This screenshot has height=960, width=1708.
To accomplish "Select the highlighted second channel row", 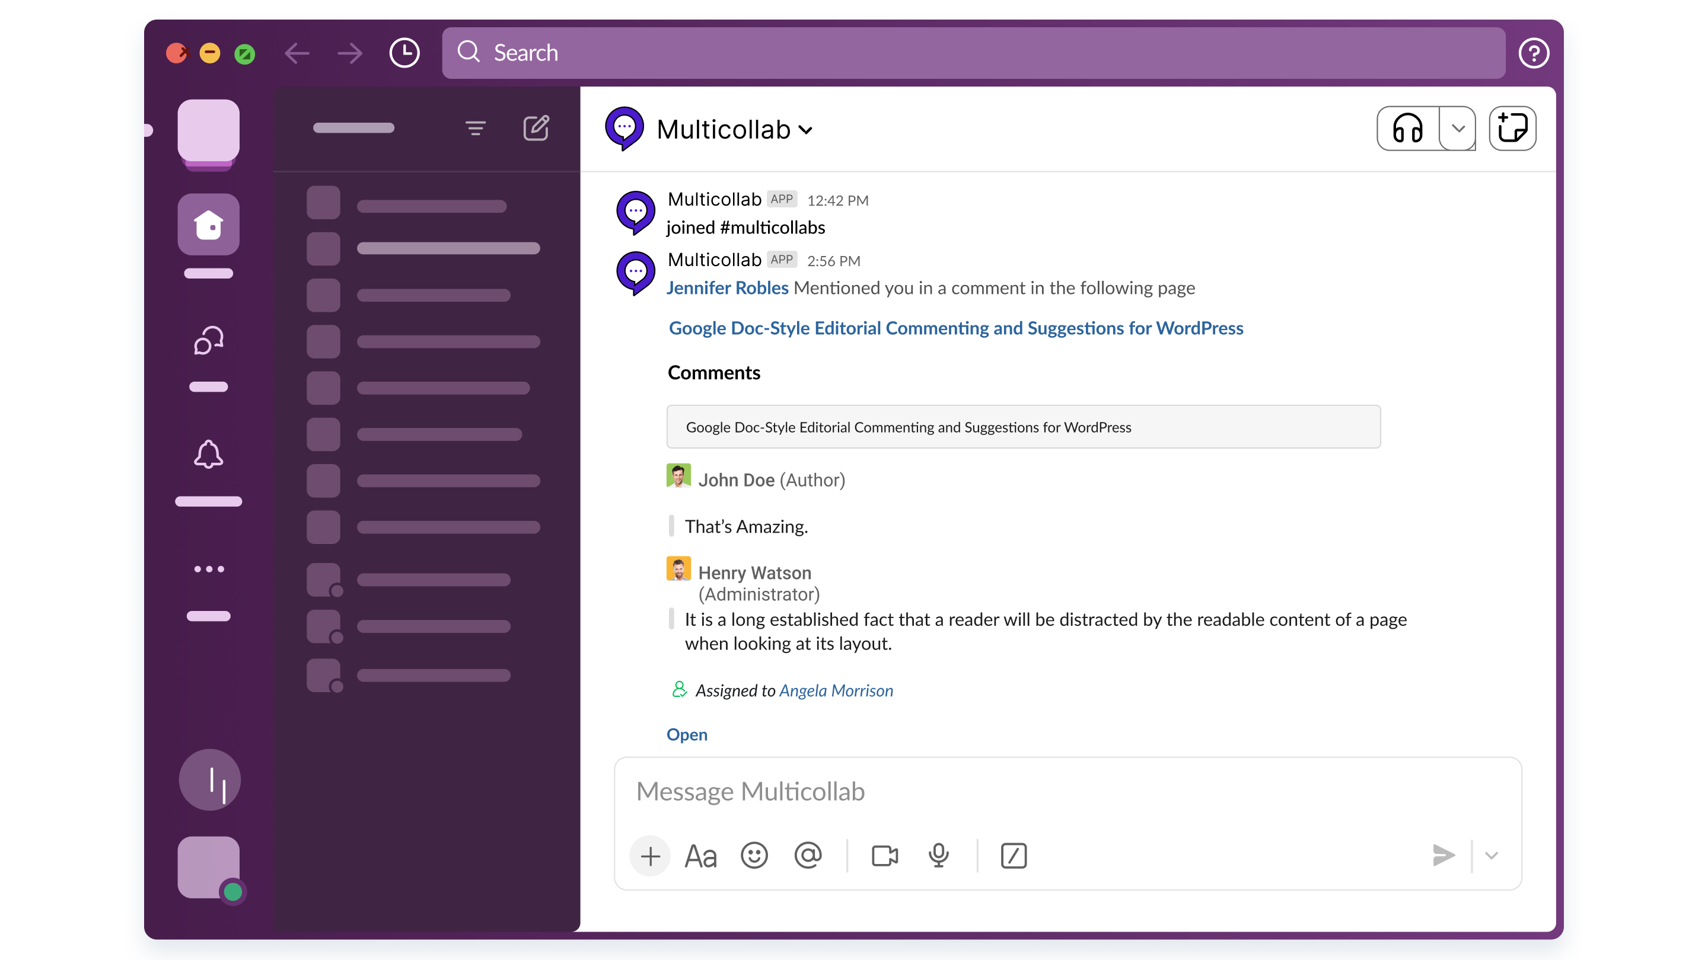I will click(x=423, y=248).
